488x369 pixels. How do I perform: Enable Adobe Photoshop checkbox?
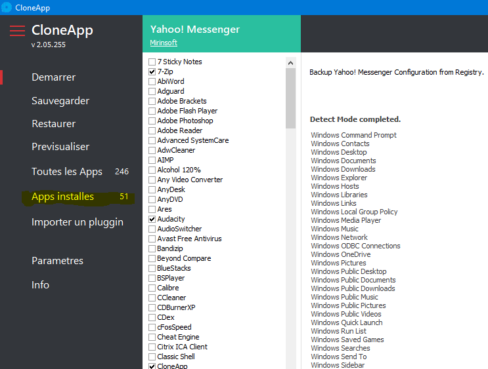coord(152,121)
